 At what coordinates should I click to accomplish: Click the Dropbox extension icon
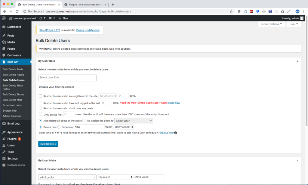point(258,11)
